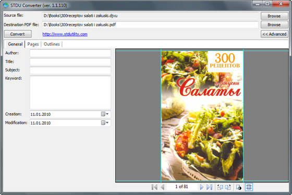Screen dimensions: 292x195
Task: Switch to the Outlines tab
Action: tap(52, 44)
